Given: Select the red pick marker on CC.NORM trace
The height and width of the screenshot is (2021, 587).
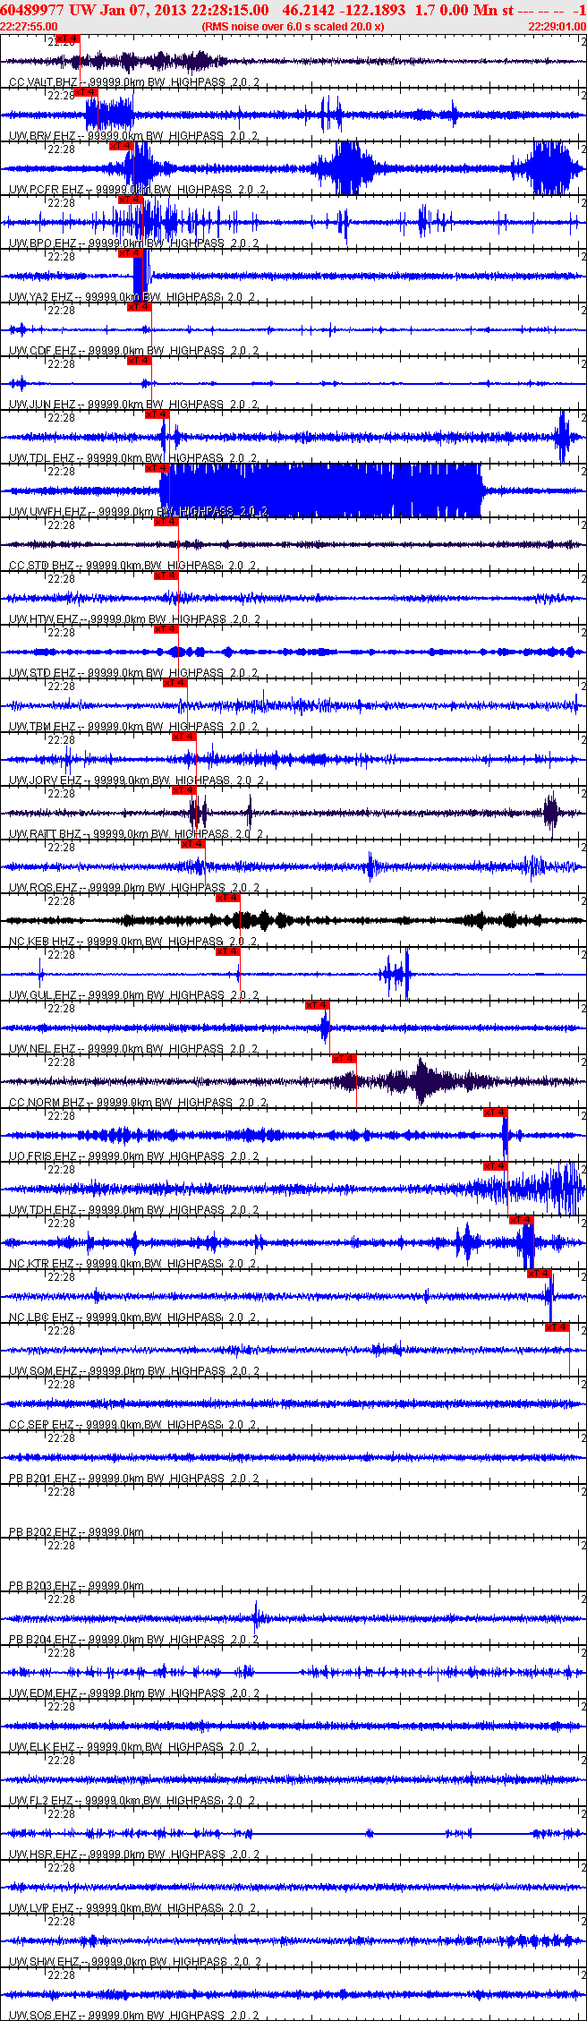Looking at the screenshot, I should point(345,1059).
